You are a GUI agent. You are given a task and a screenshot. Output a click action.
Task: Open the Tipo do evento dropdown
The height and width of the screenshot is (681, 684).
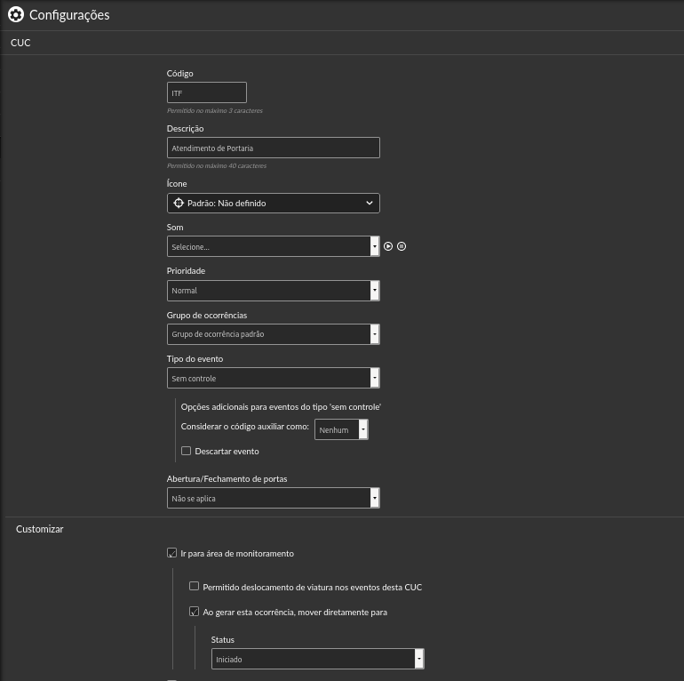pyautogui.click(x=273, y=378)
